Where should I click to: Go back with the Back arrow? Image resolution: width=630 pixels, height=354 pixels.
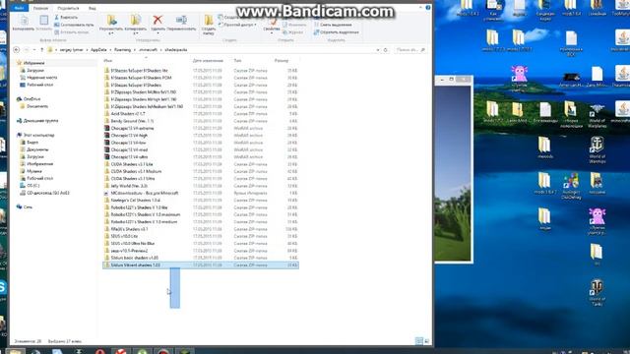pos(16,50)
